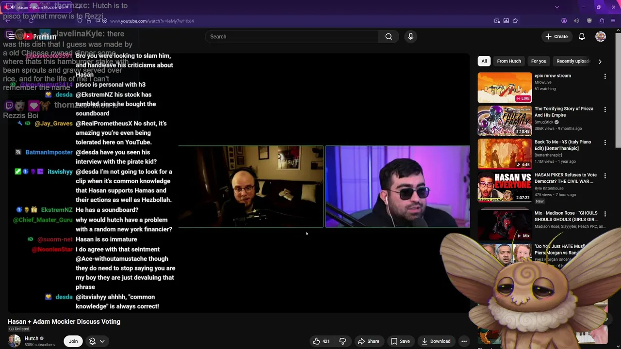Click the video title Hasan + Adam Mockler
621x349 pixels.
click(x=64, y=321)
